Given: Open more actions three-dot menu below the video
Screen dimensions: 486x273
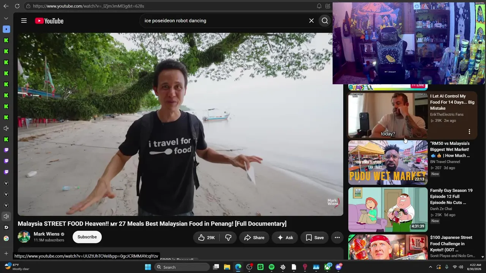Looking at the screenshot, I should click(x=337, y=238).
